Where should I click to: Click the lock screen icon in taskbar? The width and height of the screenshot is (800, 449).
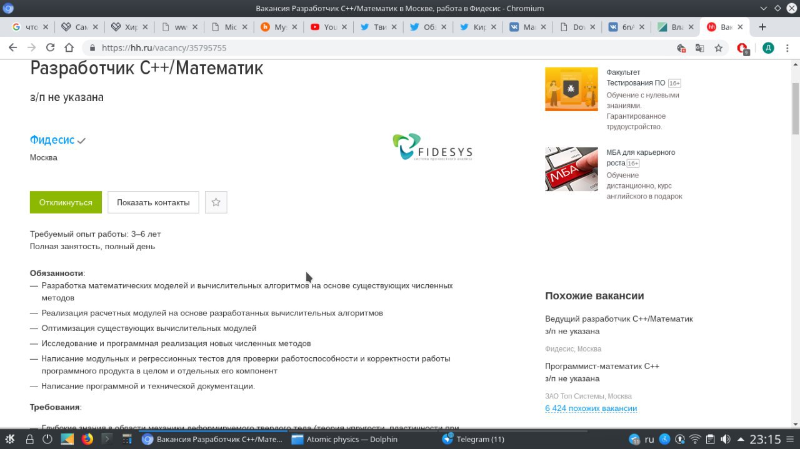[x=29, y=439]
